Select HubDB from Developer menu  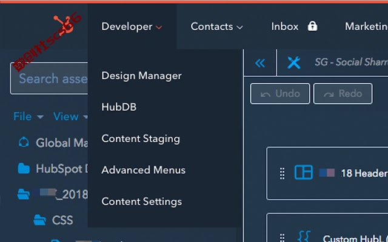point(119,107)
